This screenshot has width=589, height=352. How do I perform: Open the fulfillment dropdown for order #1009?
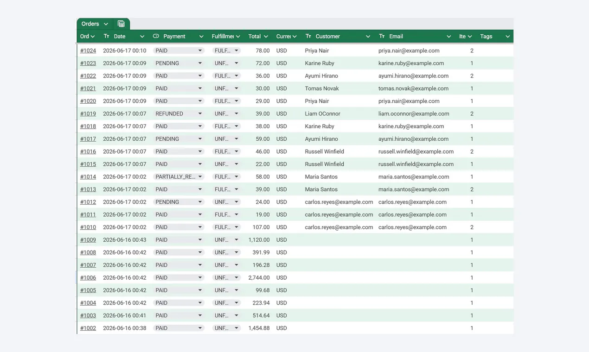[x=237, y=240]
